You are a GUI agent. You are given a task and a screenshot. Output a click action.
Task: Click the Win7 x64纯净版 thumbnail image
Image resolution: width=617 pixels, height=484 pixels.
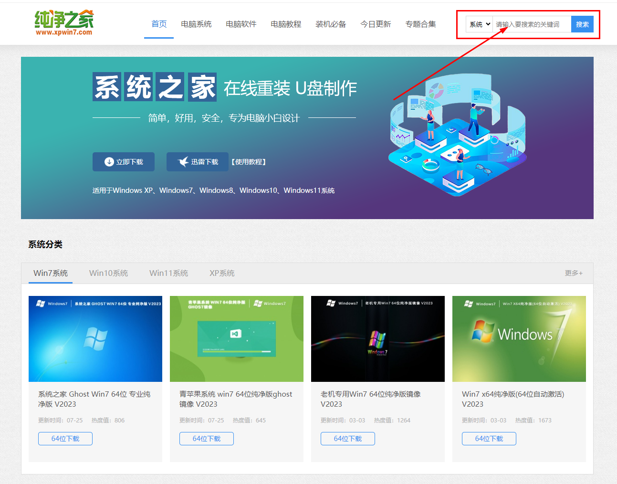coord(519,339)
